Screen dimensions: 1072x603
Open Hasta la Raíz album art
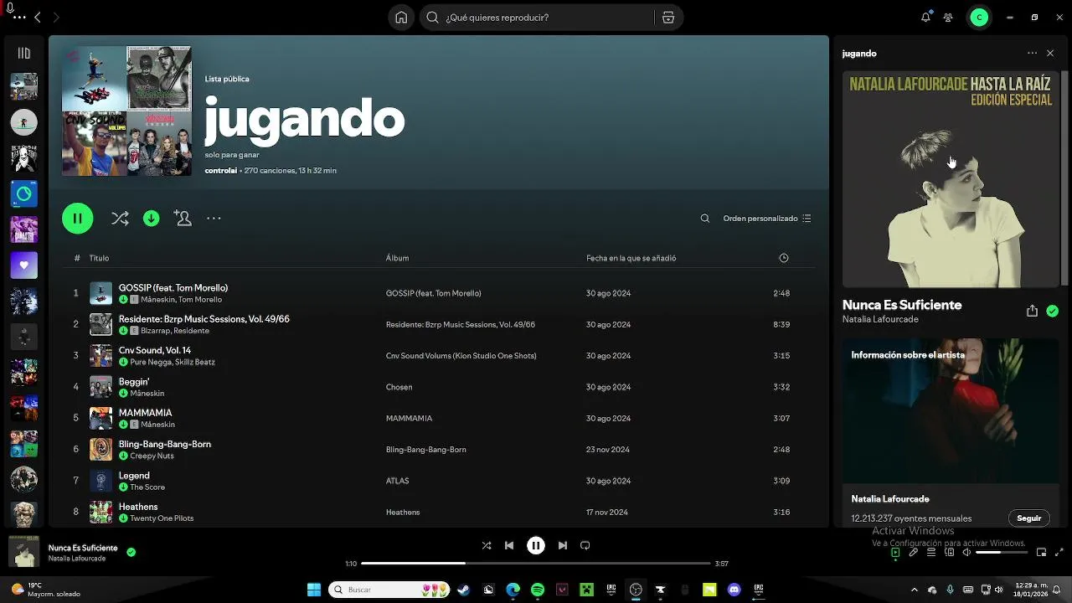(951, 179)
